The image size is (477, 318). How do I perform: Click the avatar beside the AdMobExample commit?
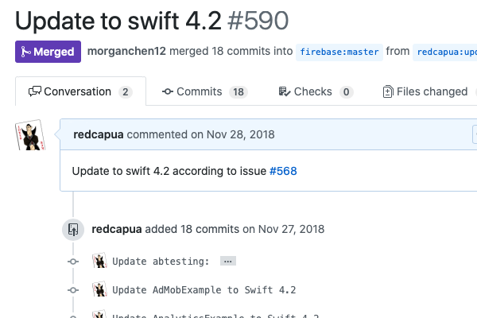pos(99,289)
